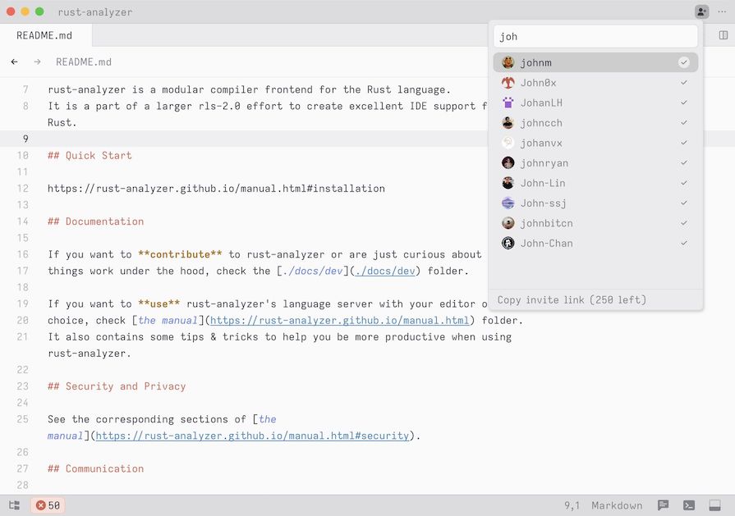Screen dimensions: 735x516
Task: Open the feedback chat icon in status bar
Action: 662,505
